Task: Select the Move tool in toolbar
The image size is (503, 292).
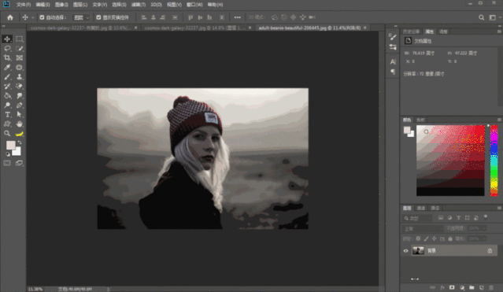Action: point(7,39)
